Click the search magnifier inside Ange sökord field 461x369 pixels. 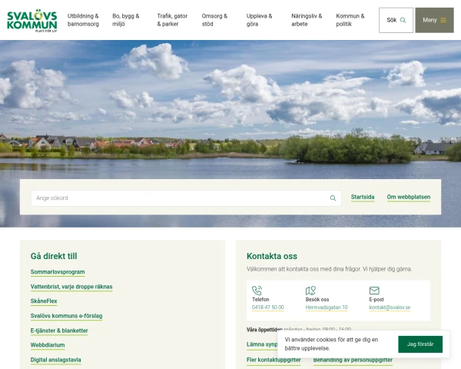[x=333, y=198]
